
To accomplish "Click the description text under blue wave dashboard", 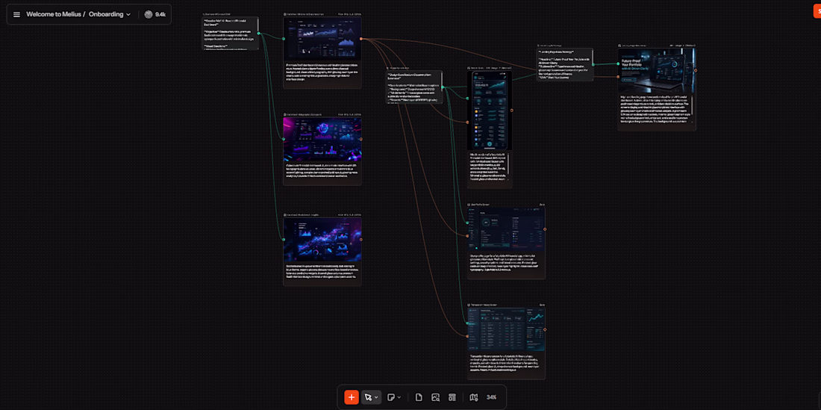I will click(x=322, y=273).
